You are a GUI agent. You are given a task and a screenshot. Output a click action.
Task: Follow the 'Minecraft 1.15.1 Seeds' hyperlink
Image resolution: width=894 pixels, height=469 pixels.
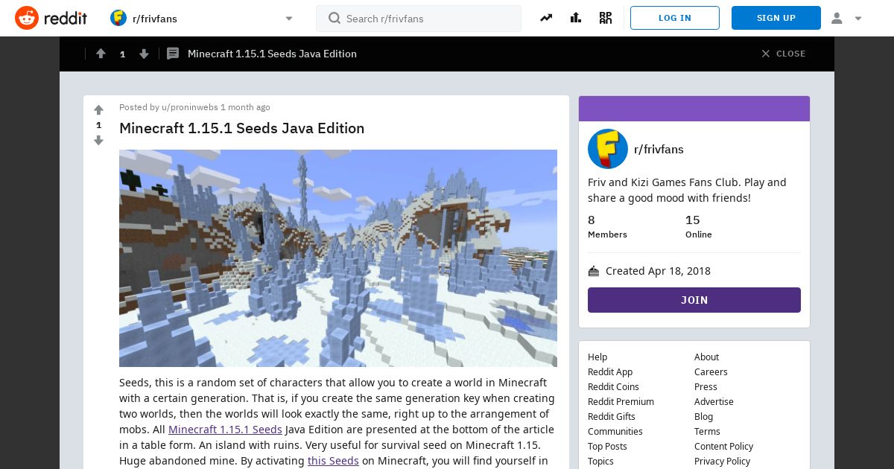click(225, 430)
